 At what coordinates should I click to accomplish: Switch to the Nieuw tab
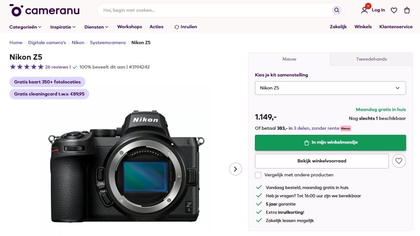(289, 59)
